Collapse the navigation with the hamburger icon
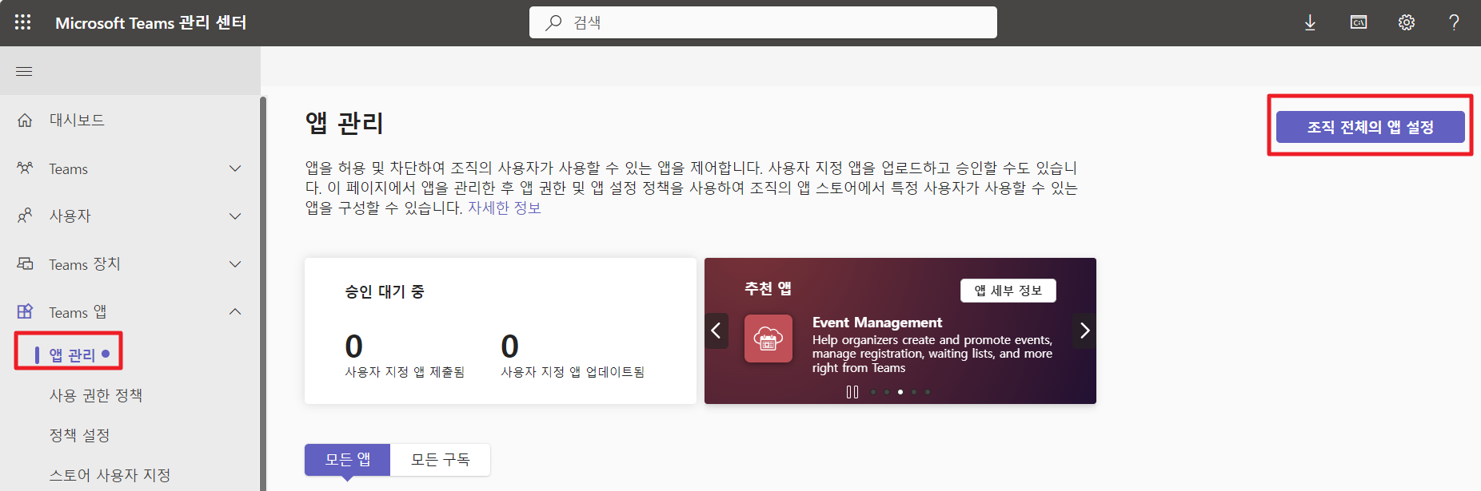Image resolution: width=1481 pixels, height=491 pixels. tap(24, 72)
